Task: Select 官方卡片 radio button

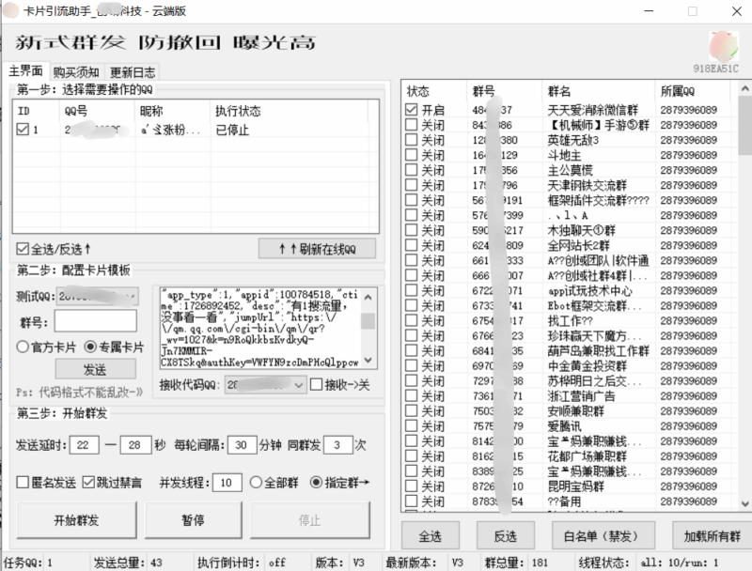Action: tap(23, 347)
